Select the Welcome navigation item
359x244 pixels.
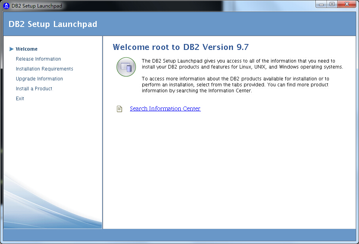tap(27, 49)
